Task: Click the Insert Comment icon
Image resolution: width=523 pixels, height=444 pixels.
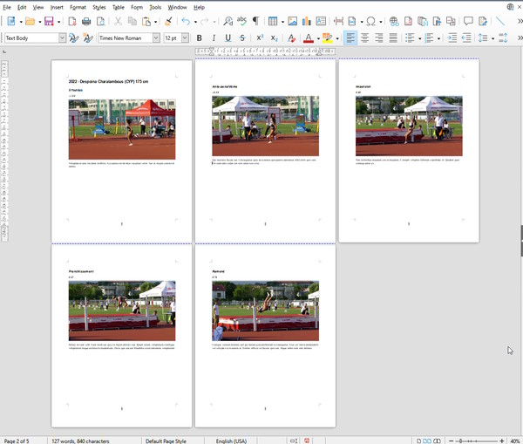Action: point(468,21)
